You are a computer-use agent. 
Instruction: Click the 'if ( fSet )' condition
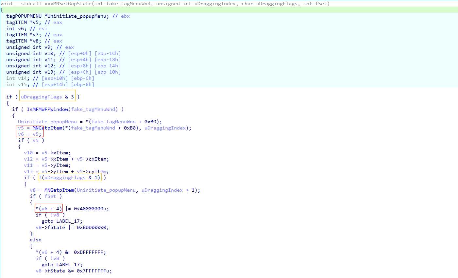(x=46, y=196)
